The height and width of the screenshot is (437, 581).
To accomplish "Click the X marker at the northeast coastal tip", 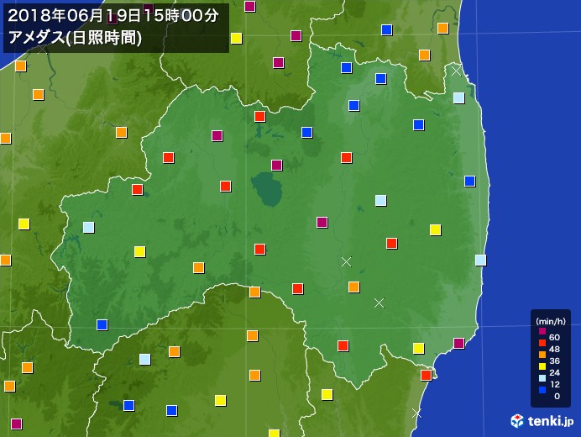I will [x=457, y=71].
